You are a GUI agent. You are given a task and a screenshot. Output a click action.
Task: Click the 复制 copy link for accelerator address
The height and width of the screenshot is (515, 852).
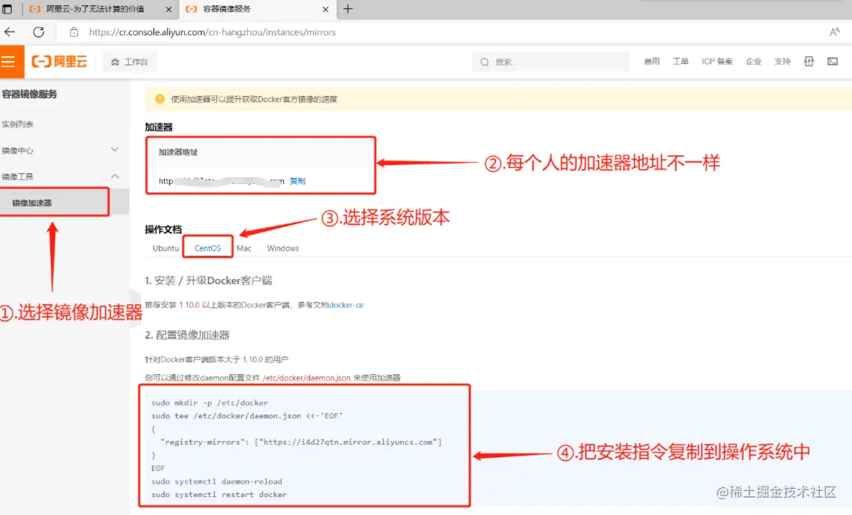tap(297, 181)
